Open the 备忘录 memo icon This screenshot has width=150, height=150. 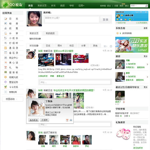(6, 53)
